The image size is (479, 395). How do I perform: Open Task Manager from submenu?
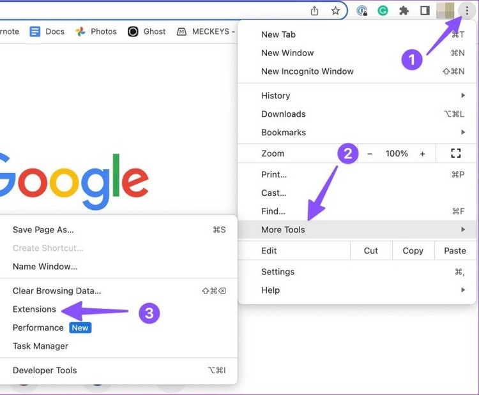pos(119,346)
